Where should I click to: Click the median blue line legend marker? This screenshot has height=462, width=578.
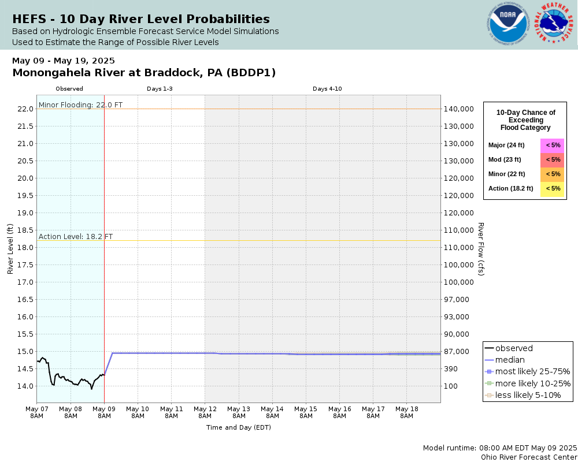(489, 360)
